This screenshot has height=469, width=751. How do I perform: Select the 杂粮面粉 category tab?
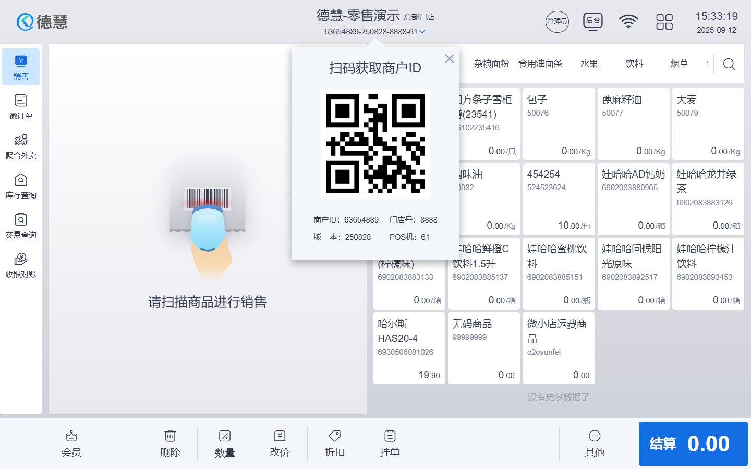(491, 64)
